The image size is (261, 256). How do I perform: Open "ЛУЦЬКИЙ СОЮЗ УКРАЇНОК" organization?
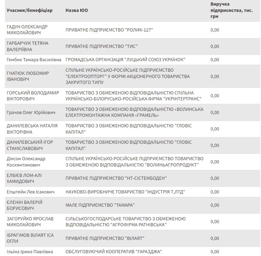pos(125,59)
